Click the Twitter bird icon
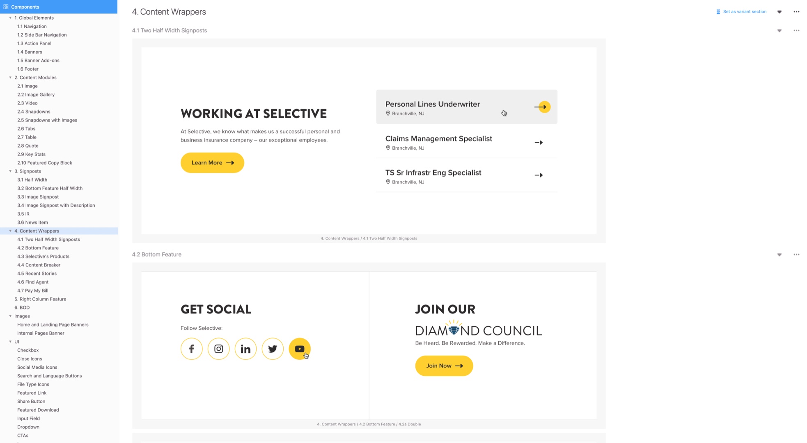Image resolution: width=807 pixels, height=443 pixels. coord(273,349)
